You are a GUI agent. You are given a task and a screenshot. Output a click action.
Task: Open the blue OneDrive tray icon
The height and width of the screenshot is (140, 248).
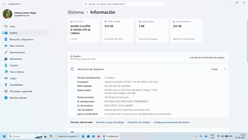206,136
